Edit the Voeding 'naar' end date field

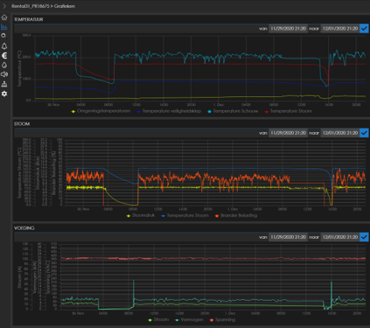point(340,237)
